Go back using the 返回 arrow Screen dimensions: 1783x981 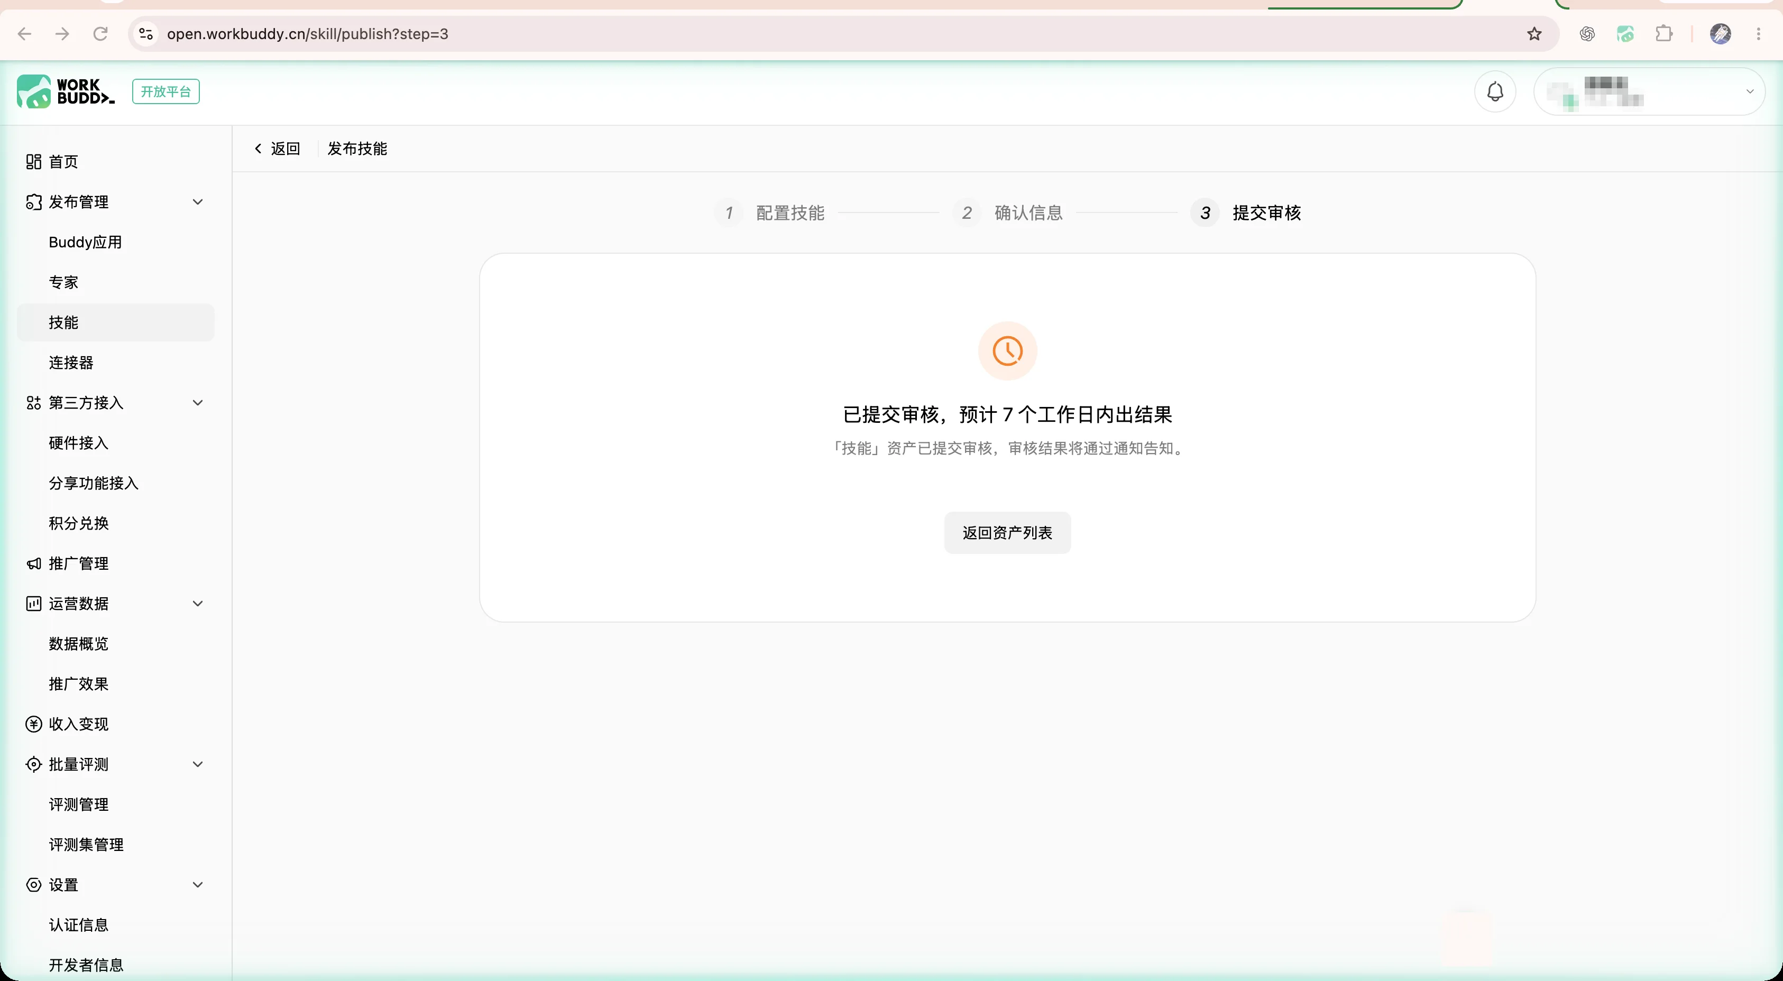click(x=277, y=148)
